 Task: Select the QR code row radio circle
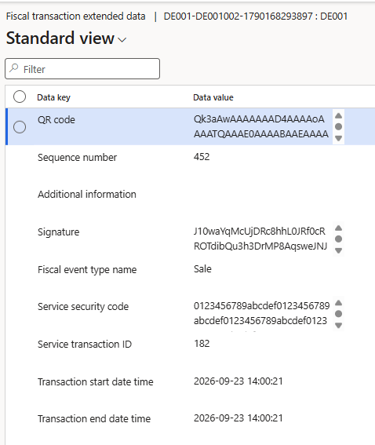(x=20, y=127)
